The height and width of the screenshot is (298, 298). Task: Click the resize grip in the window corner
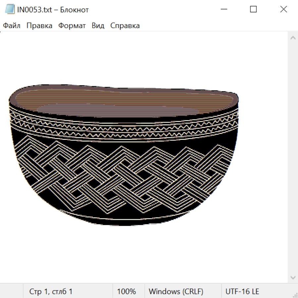pyautogui.click(x=295, y=295)
